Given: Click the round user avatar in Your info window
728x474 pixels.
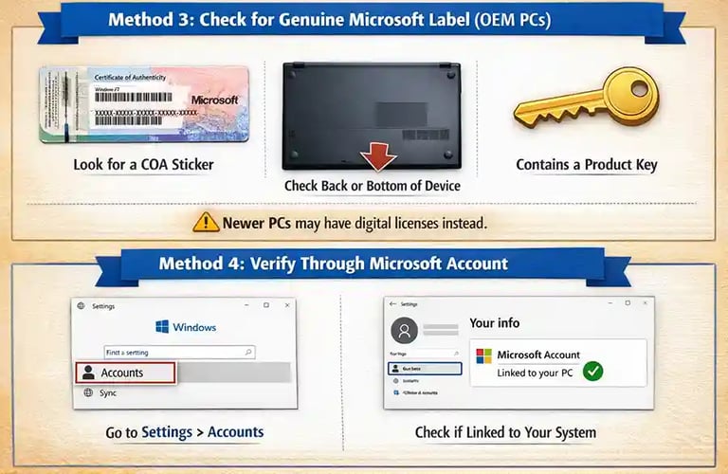Looking at the screenshot, I should (405, 331).
